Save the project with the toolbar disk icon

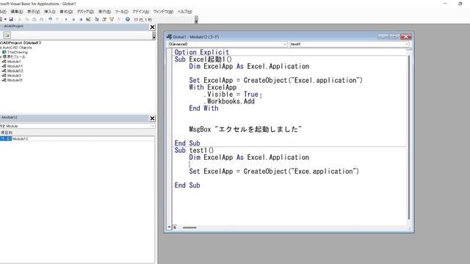coord(11,19)
